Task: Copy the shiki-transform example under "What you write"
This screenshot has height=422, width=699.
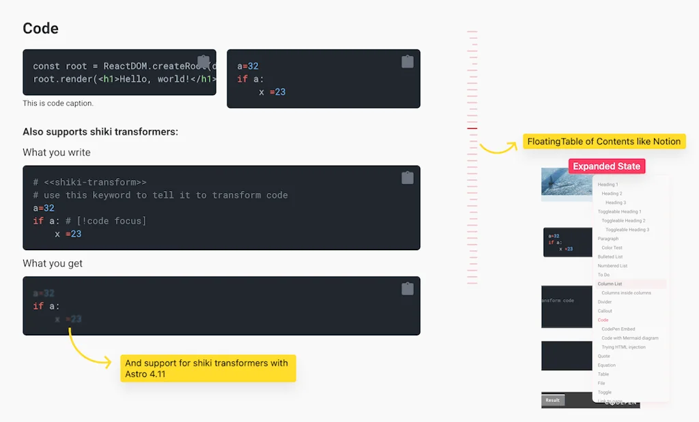Action: click(x=408, y=177)
